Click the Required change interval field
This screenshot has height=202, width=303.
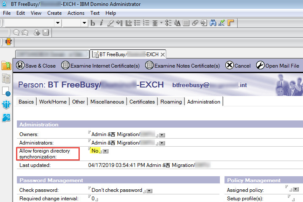coord(93,199)
